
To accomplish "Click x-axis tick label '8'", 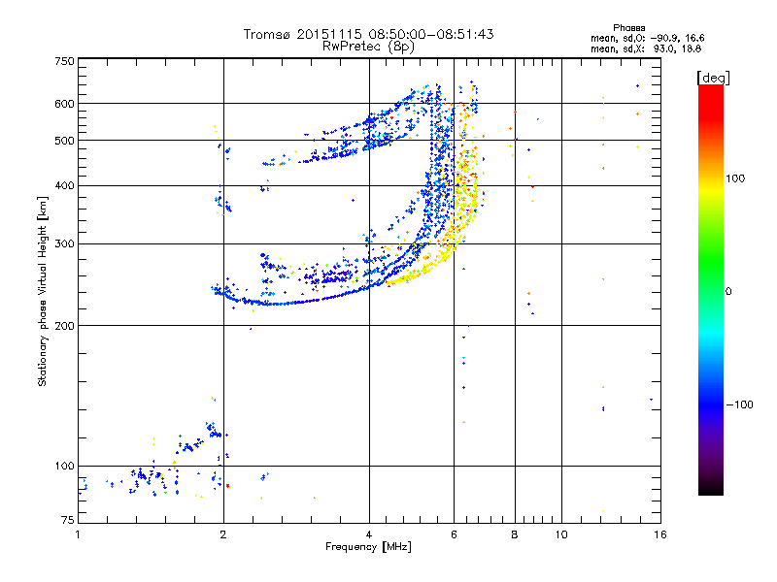I will coord(515,534).
